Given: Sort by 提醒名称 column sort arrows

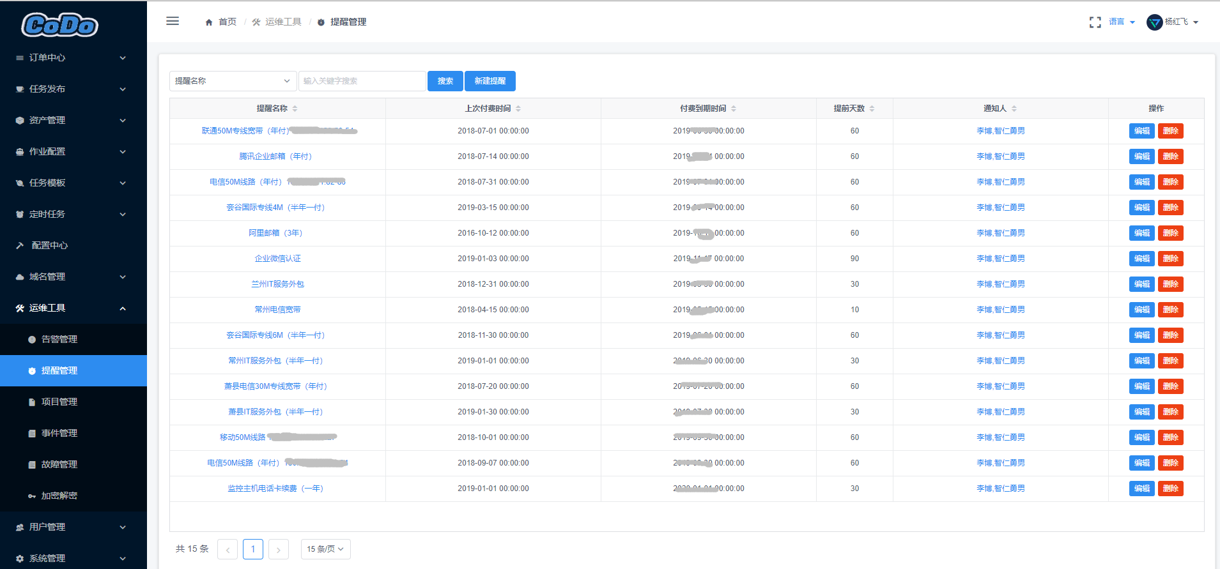Looking at the screenshot, I should [295, 109].
